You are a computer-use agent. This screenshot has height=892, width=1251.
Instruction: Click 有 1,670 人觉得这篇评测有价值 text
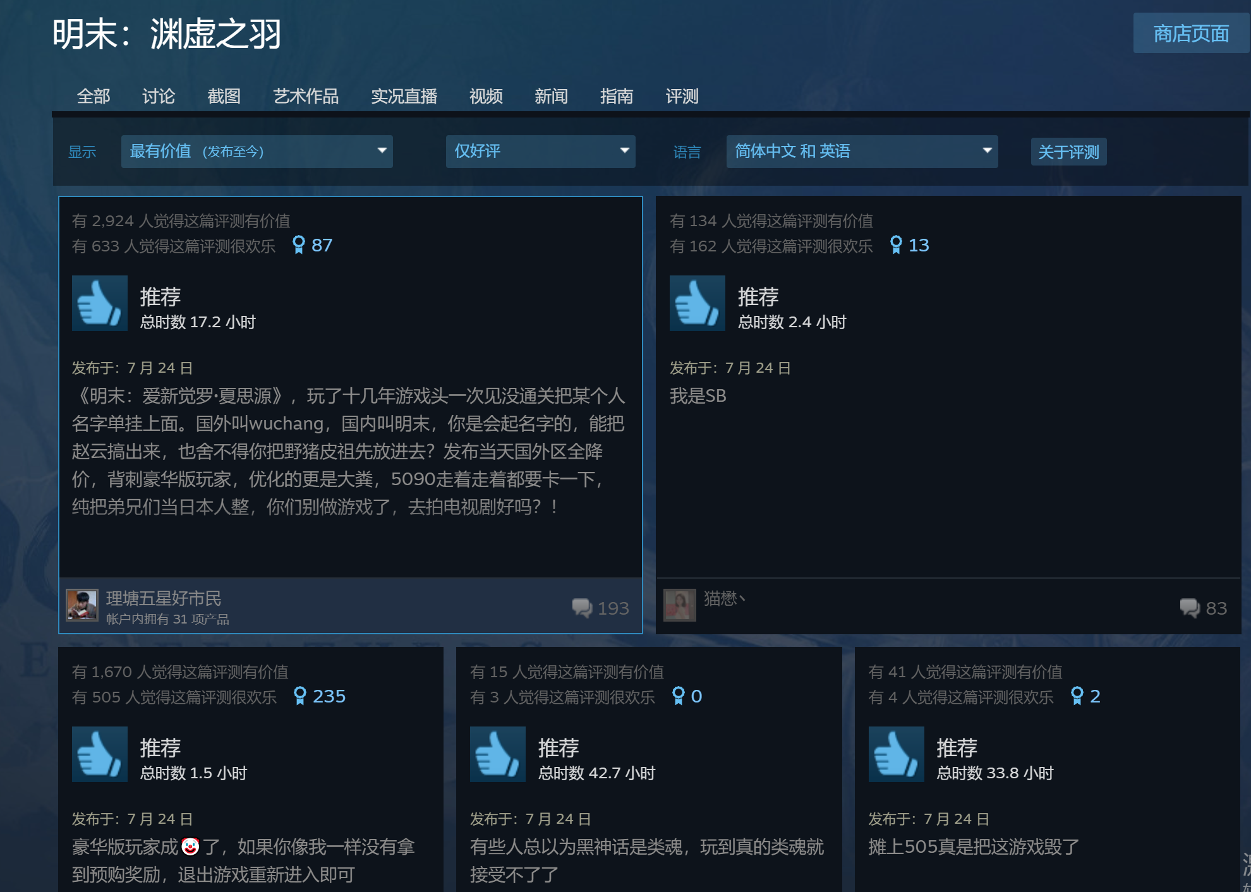[180, 672]
